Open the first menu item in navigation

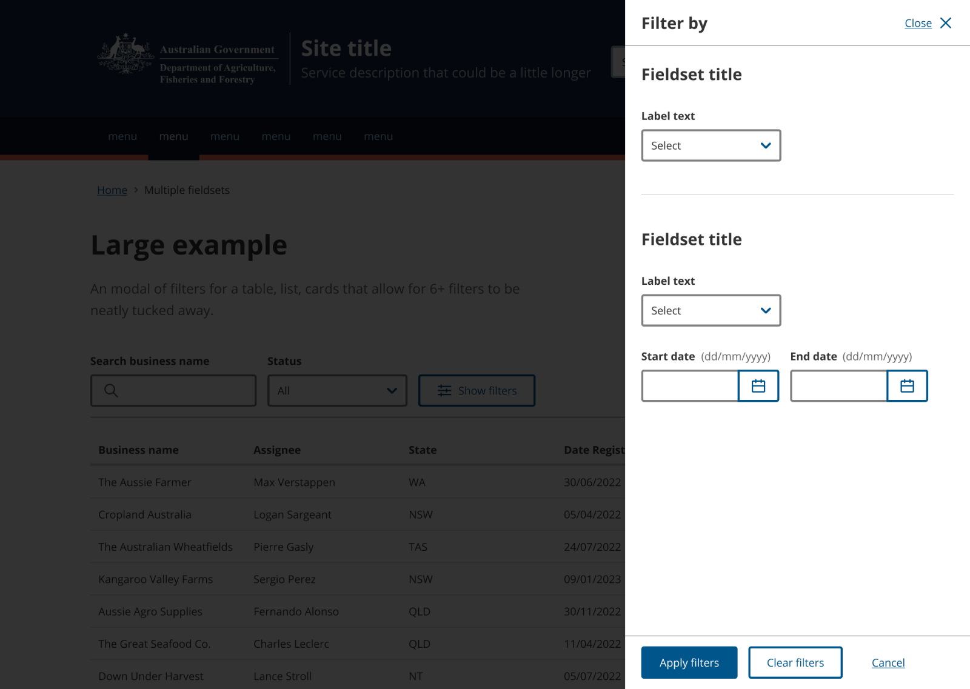click(122, 136)
